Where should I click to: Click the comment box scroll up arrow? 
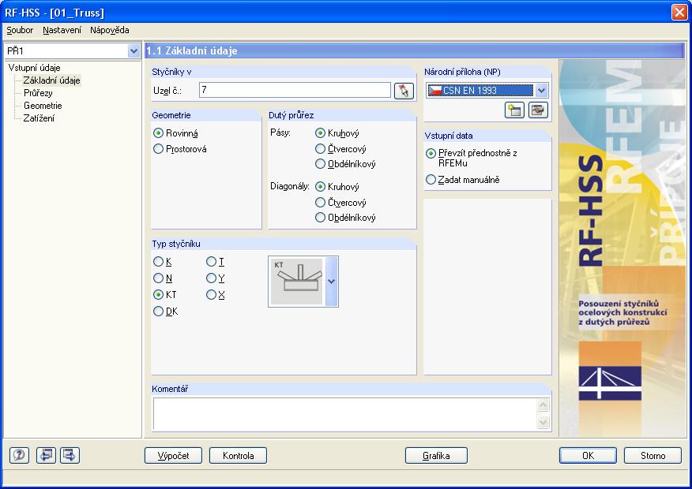(x=543, y=405)
